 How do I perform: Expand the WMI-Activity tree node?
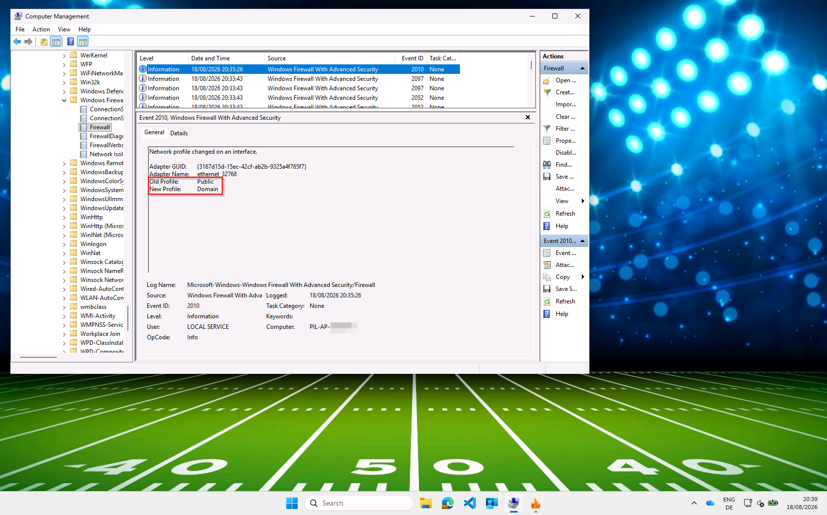coord(64,316)
